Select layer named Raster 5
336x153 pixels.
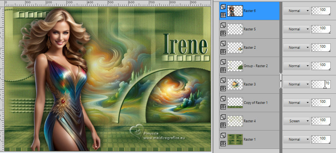[250, 29]
